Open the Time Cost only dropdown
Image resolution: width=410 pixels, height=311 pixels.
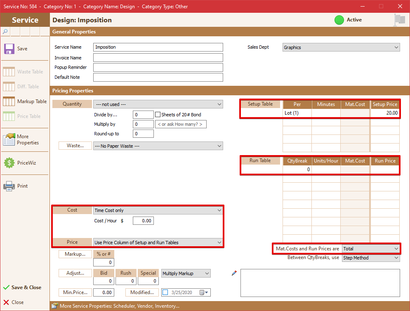click(x=158, y=210)
